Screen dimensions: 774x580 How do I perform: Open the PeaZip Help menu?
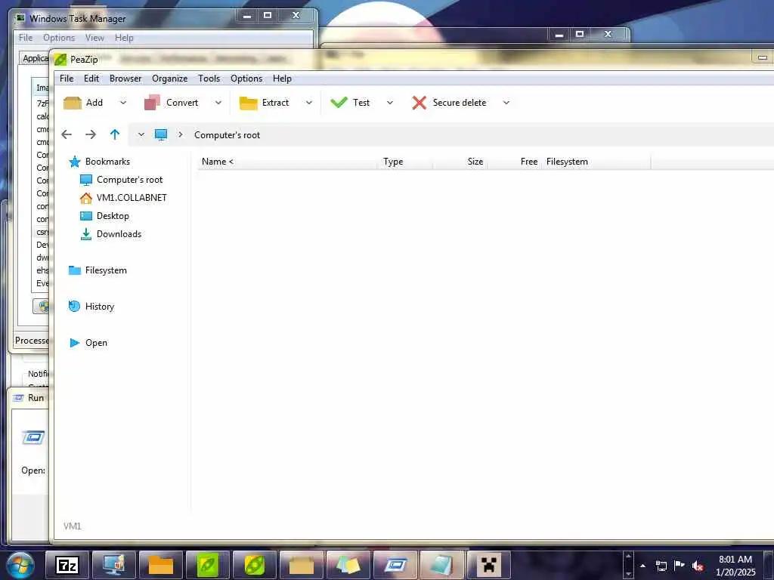282,79
